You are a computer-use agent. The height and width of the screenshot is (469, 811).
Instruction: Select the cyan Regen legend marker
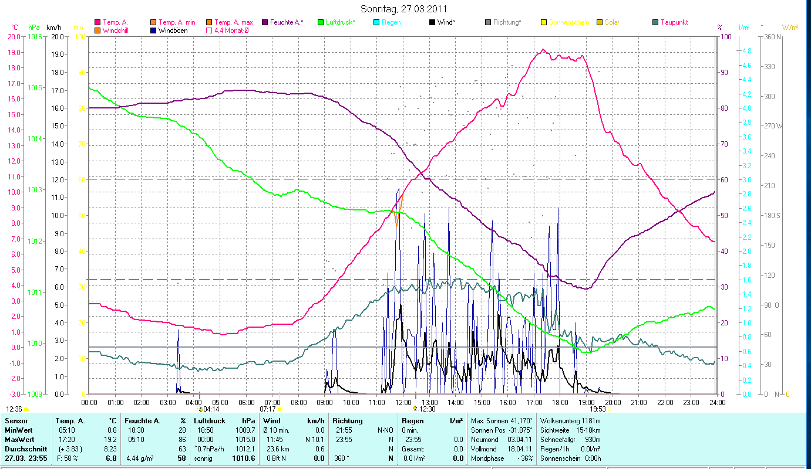click(x=376, y=22)
